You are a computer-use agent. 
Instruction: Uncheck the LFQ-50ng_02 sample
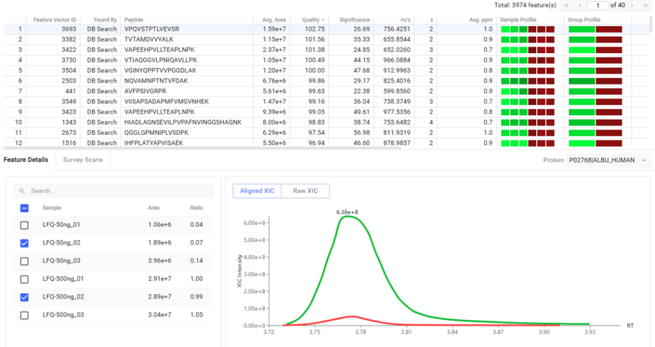[x=24, y=243]
